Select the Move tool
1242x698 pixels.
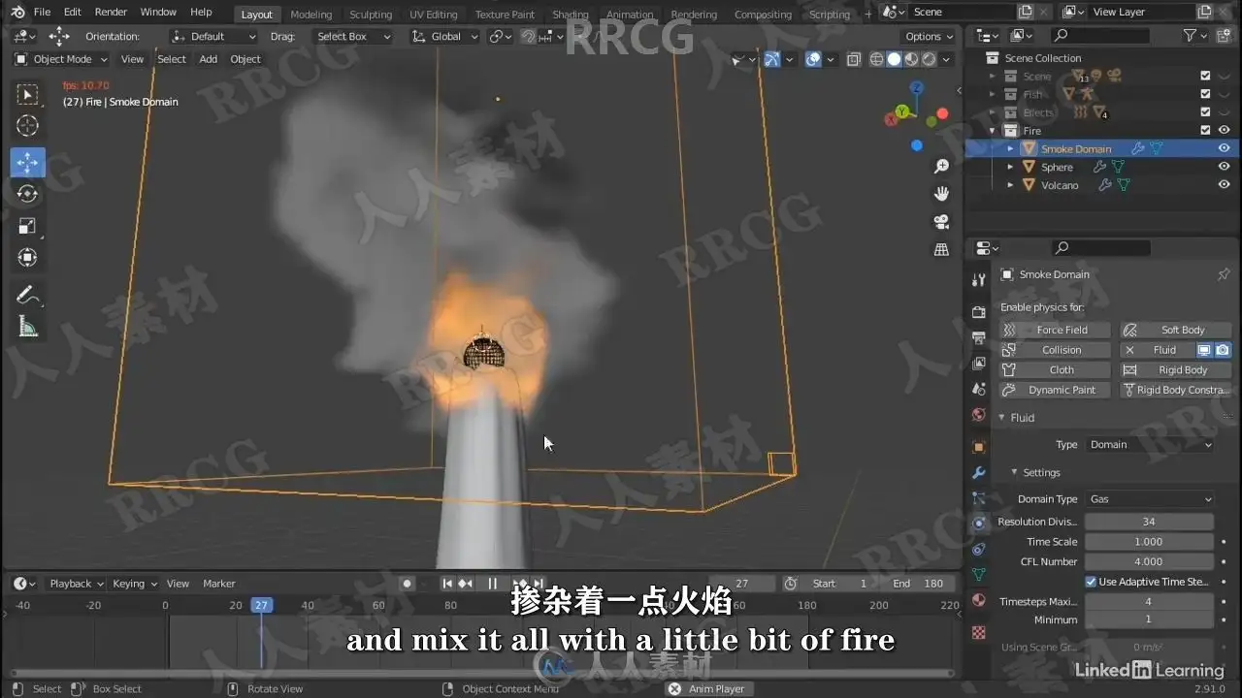(27, 162)
